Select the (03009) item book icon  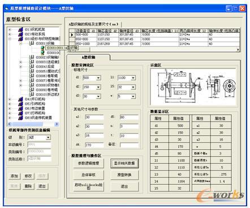(x=32, y=90)
